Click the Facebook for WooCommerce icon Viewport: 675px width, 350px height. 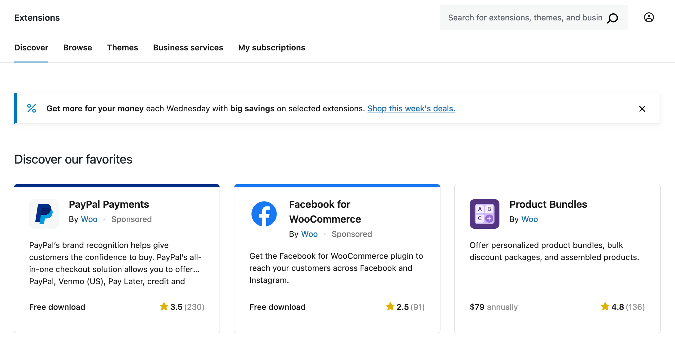click(263, 214)
